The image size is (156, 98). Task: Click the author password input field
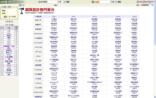(x=11, y=13)
